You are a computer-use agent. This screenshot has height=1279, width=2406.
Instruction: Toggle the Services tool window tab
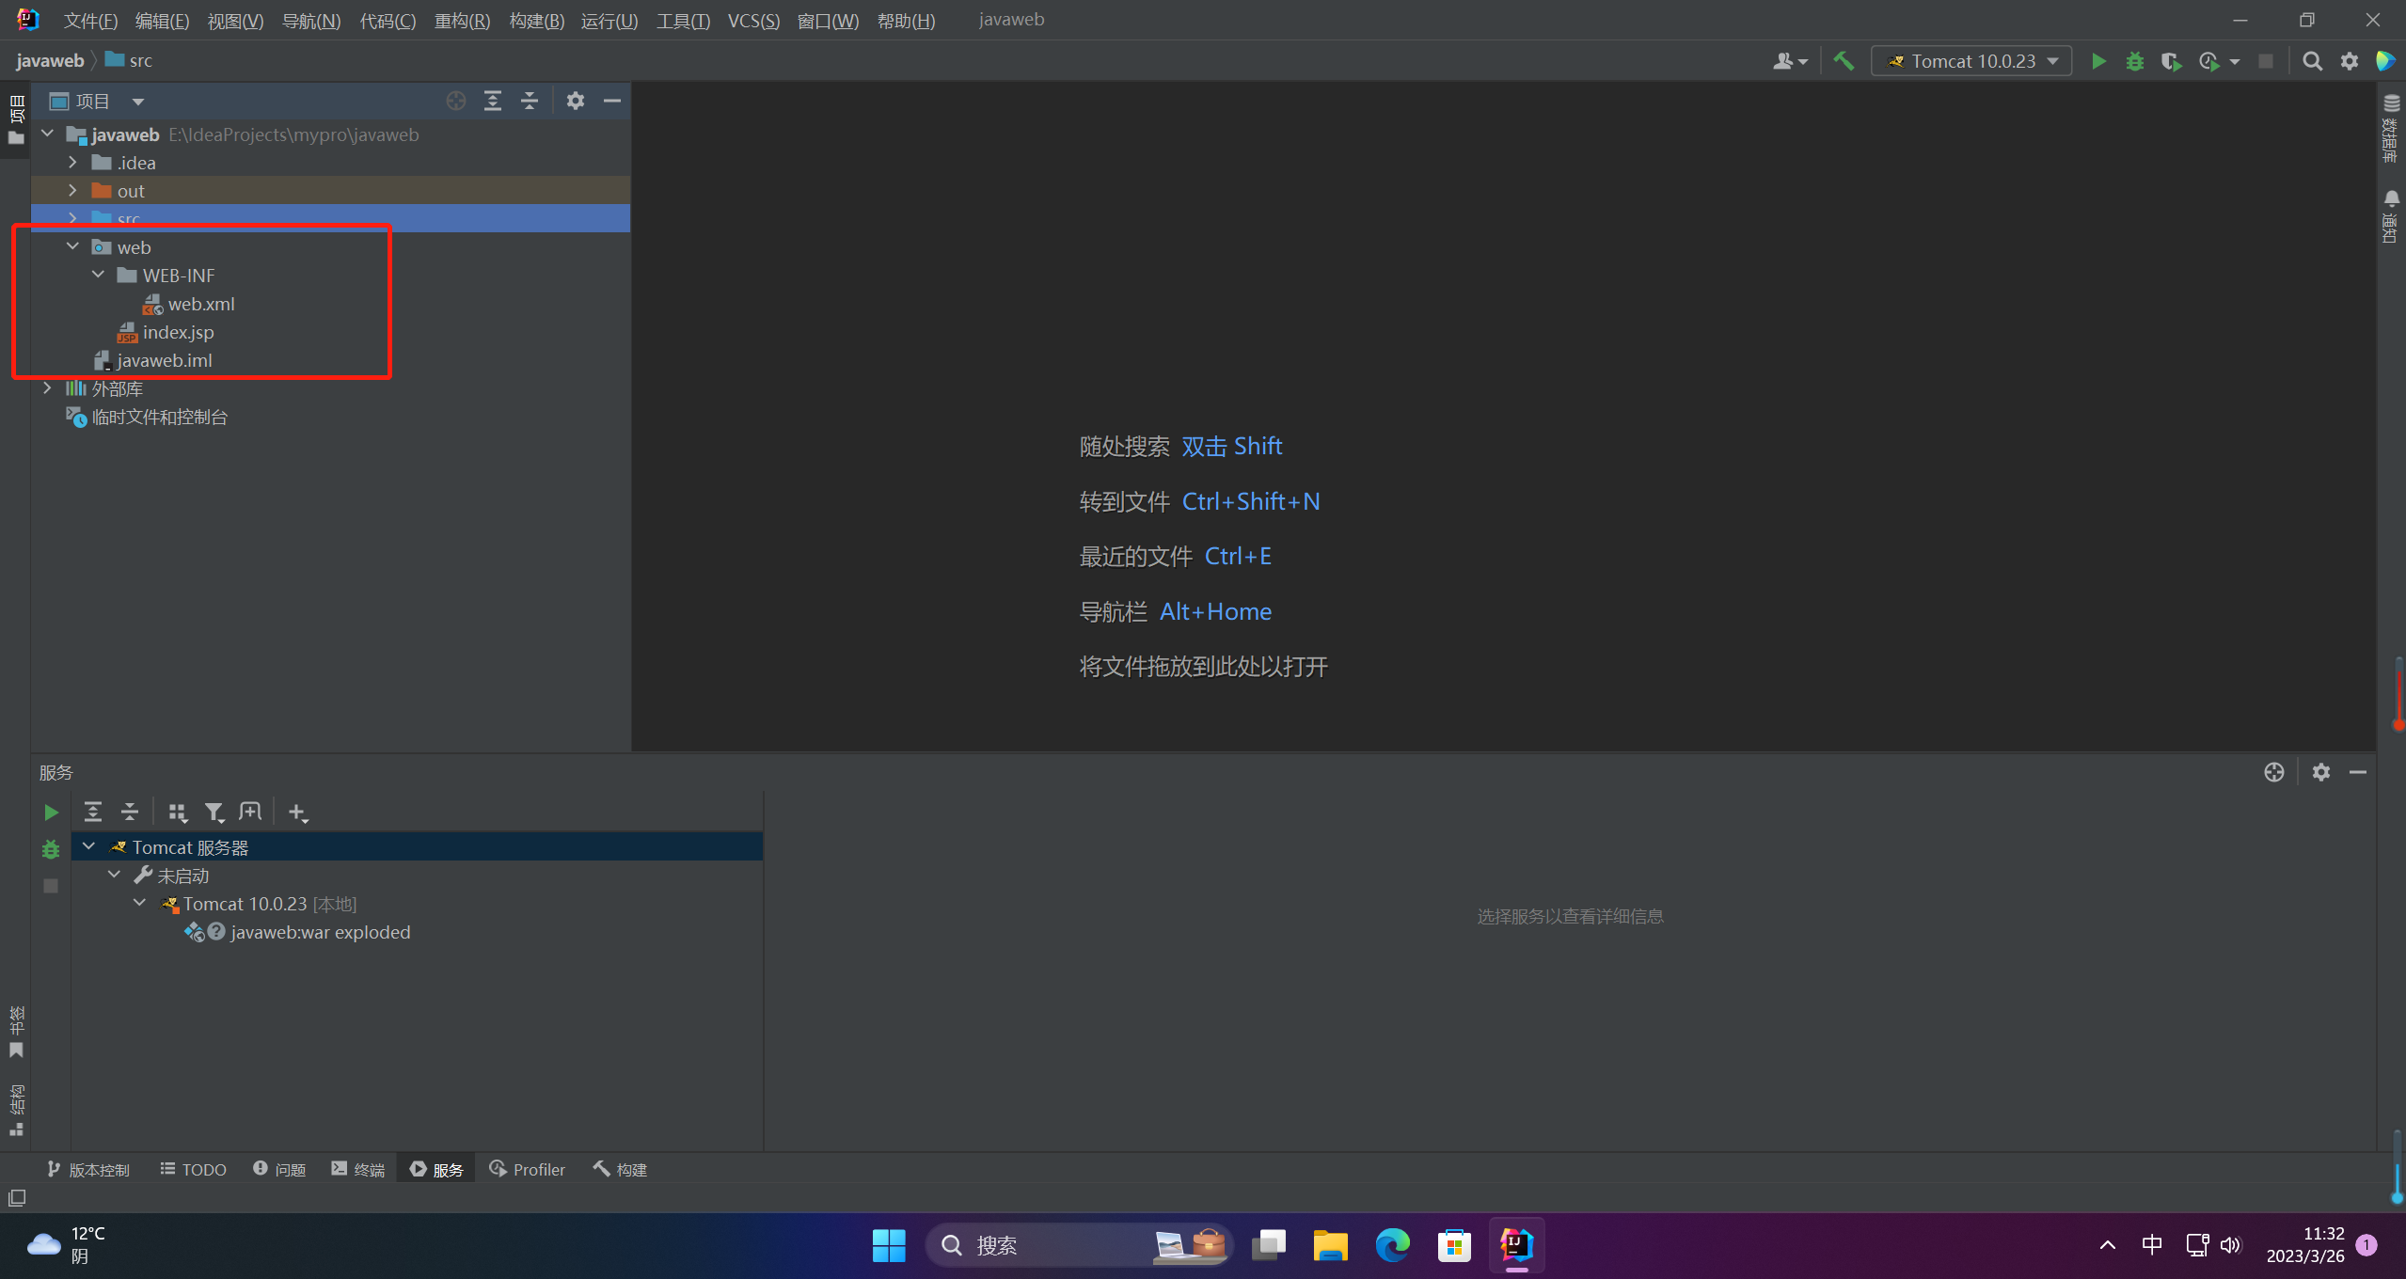coord(436,1169)
